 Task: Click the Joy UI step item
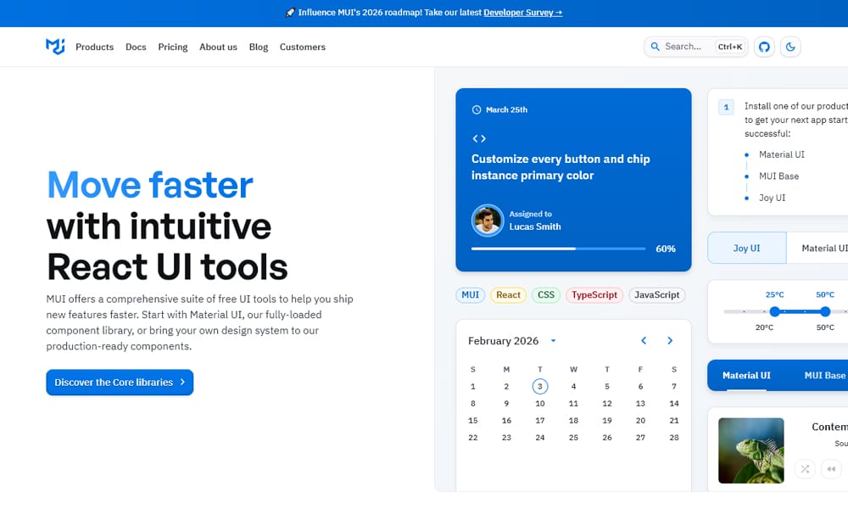(772, 198)
